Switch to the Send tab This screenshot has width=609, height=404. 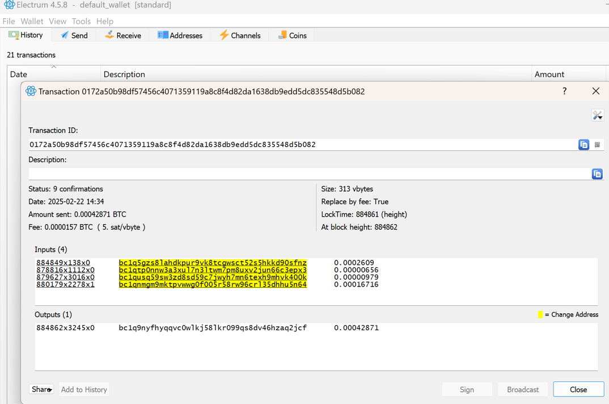pos(74,35)
